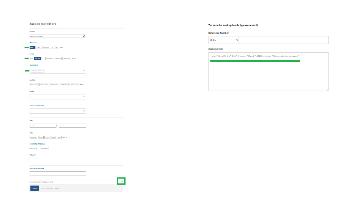Click search icon in Auteur of uitvoerder field

[x=84, y=111]
